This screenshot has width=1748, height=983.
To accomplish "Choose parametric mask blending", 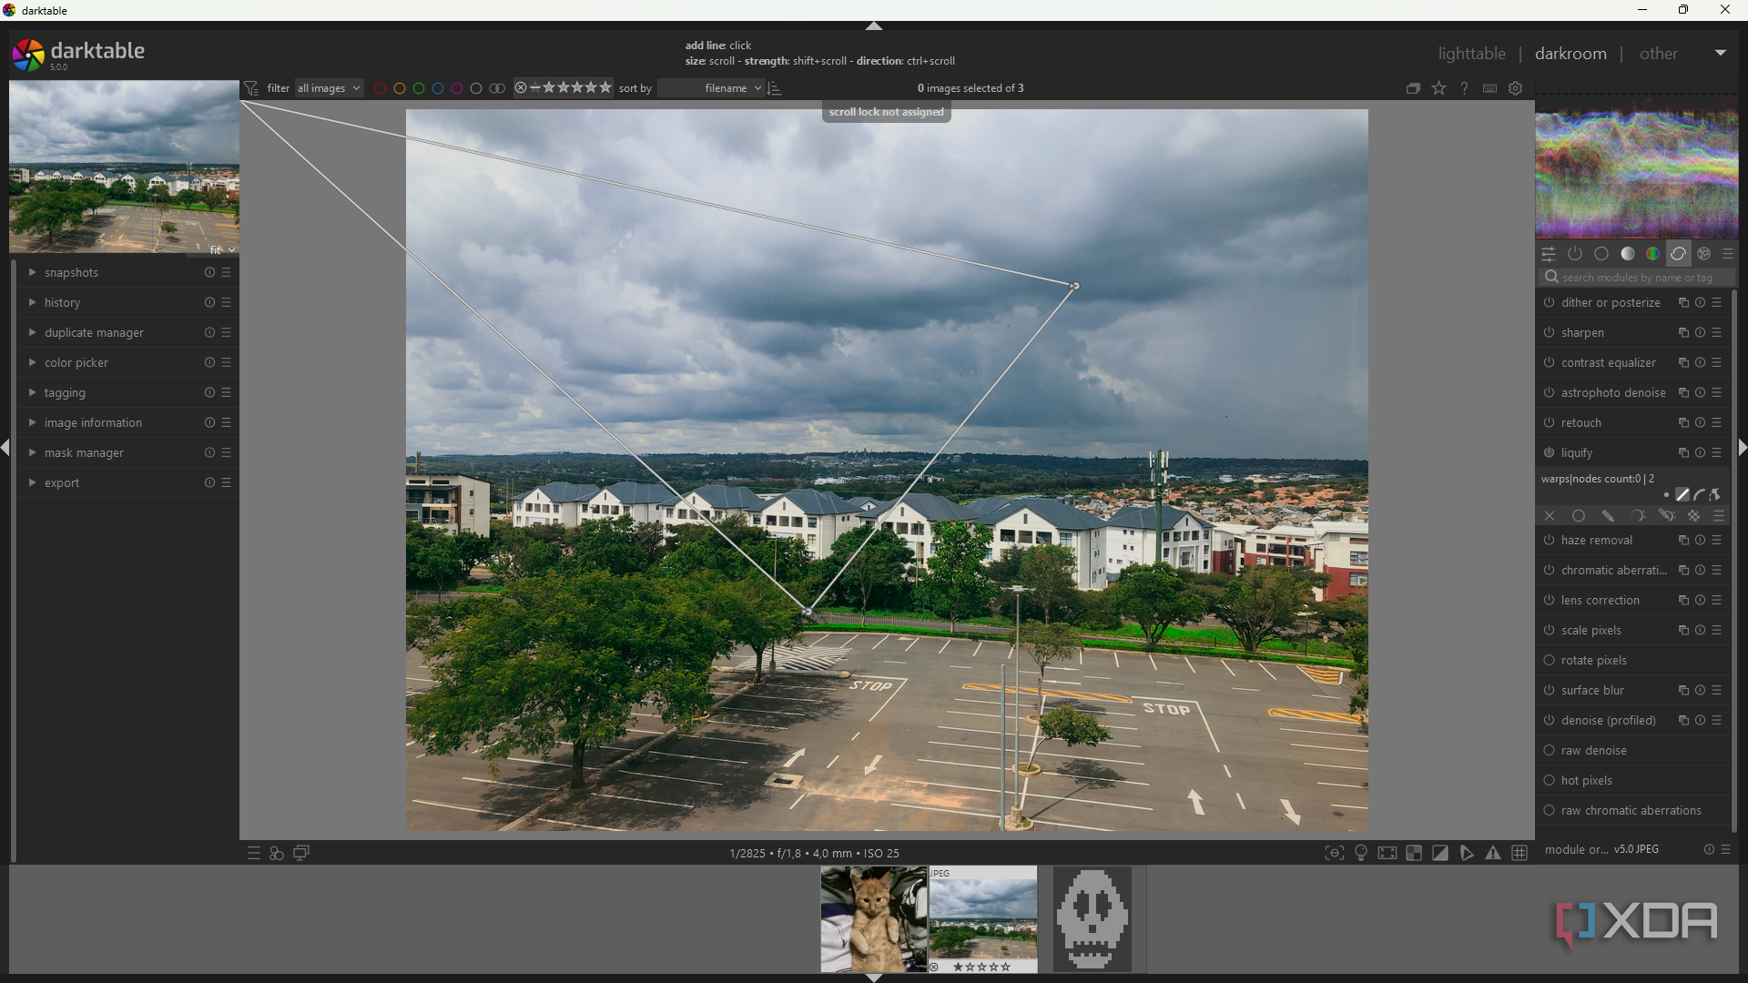I will 1637,516.
